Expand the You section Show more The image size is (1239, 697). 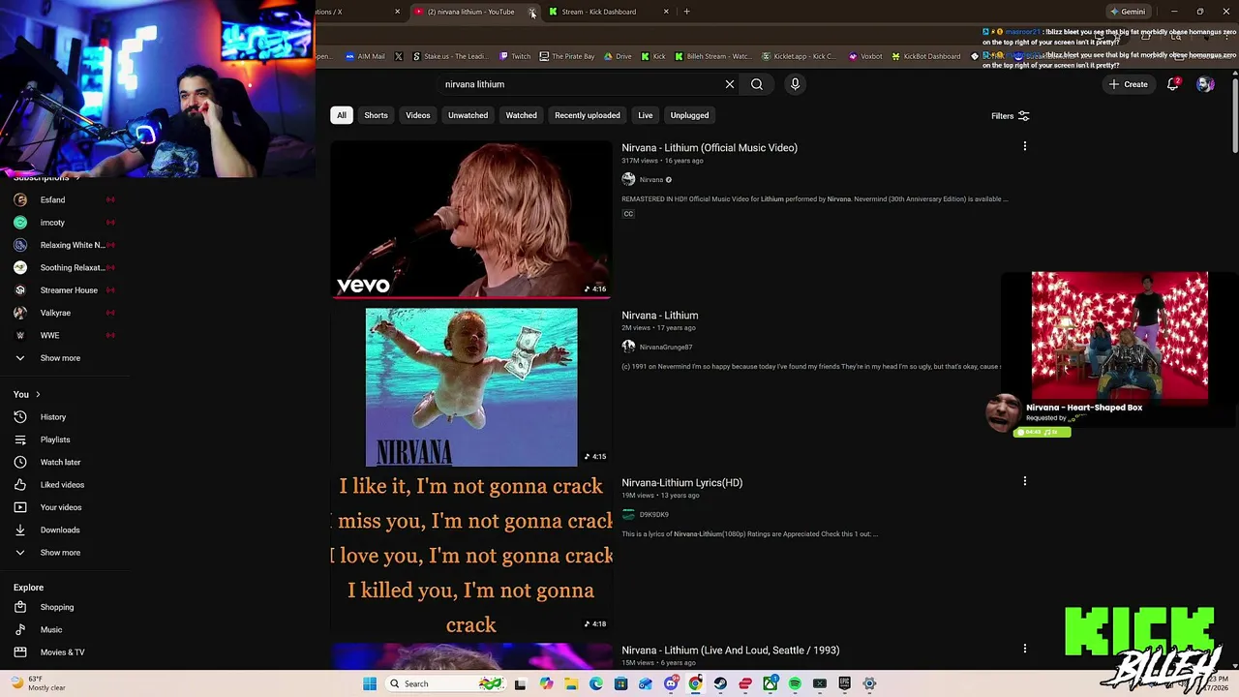click(60, 553)
